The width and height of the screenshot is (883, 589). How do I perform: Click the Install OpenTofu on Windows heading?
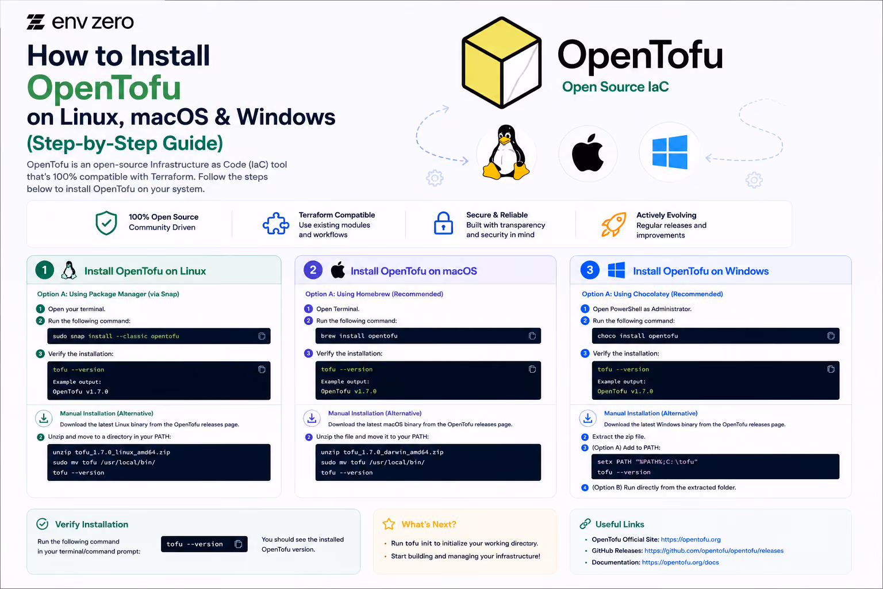coord(701,271)
